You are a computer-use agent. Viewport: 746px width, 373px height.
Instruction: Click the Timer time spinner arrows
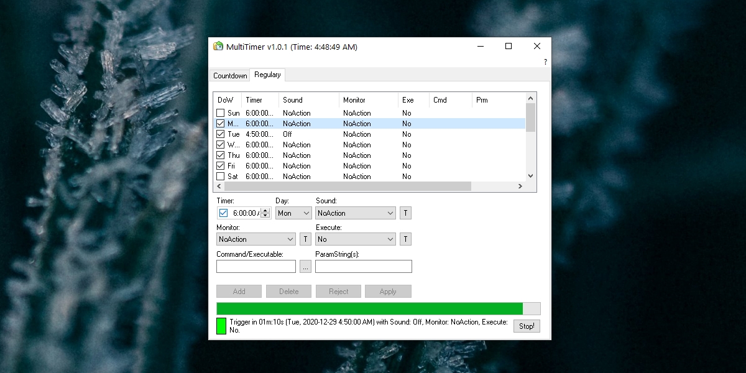pos(265,213)
